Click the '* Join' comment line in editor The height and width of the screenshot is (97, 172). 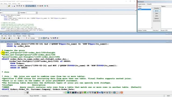(x=5, y=72)
